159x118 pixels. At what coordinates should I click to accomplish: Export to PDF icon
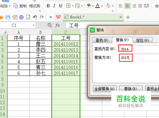coord(15,17)
